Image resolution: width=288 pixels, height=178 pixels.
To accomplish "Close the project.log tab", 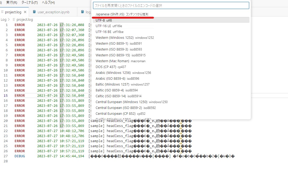I will 25,12.
